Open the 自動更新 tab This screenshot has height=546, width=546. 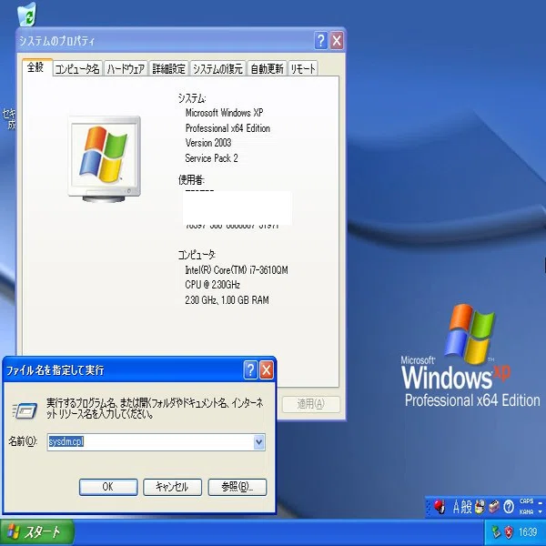click(267, 68)
